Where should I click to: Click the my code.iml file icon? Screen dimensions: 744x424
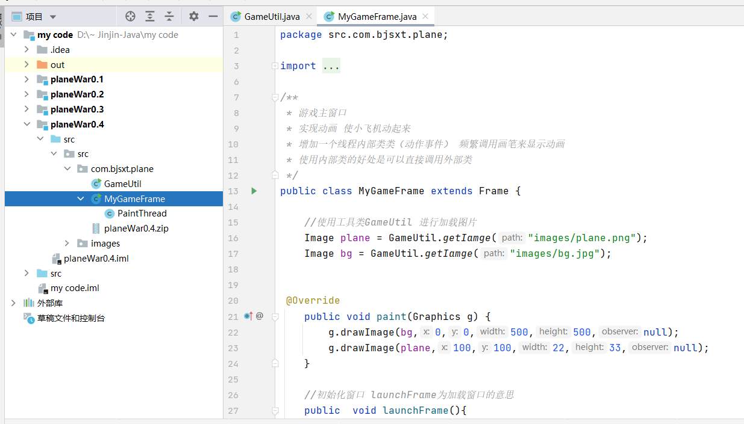coord(43,288)
